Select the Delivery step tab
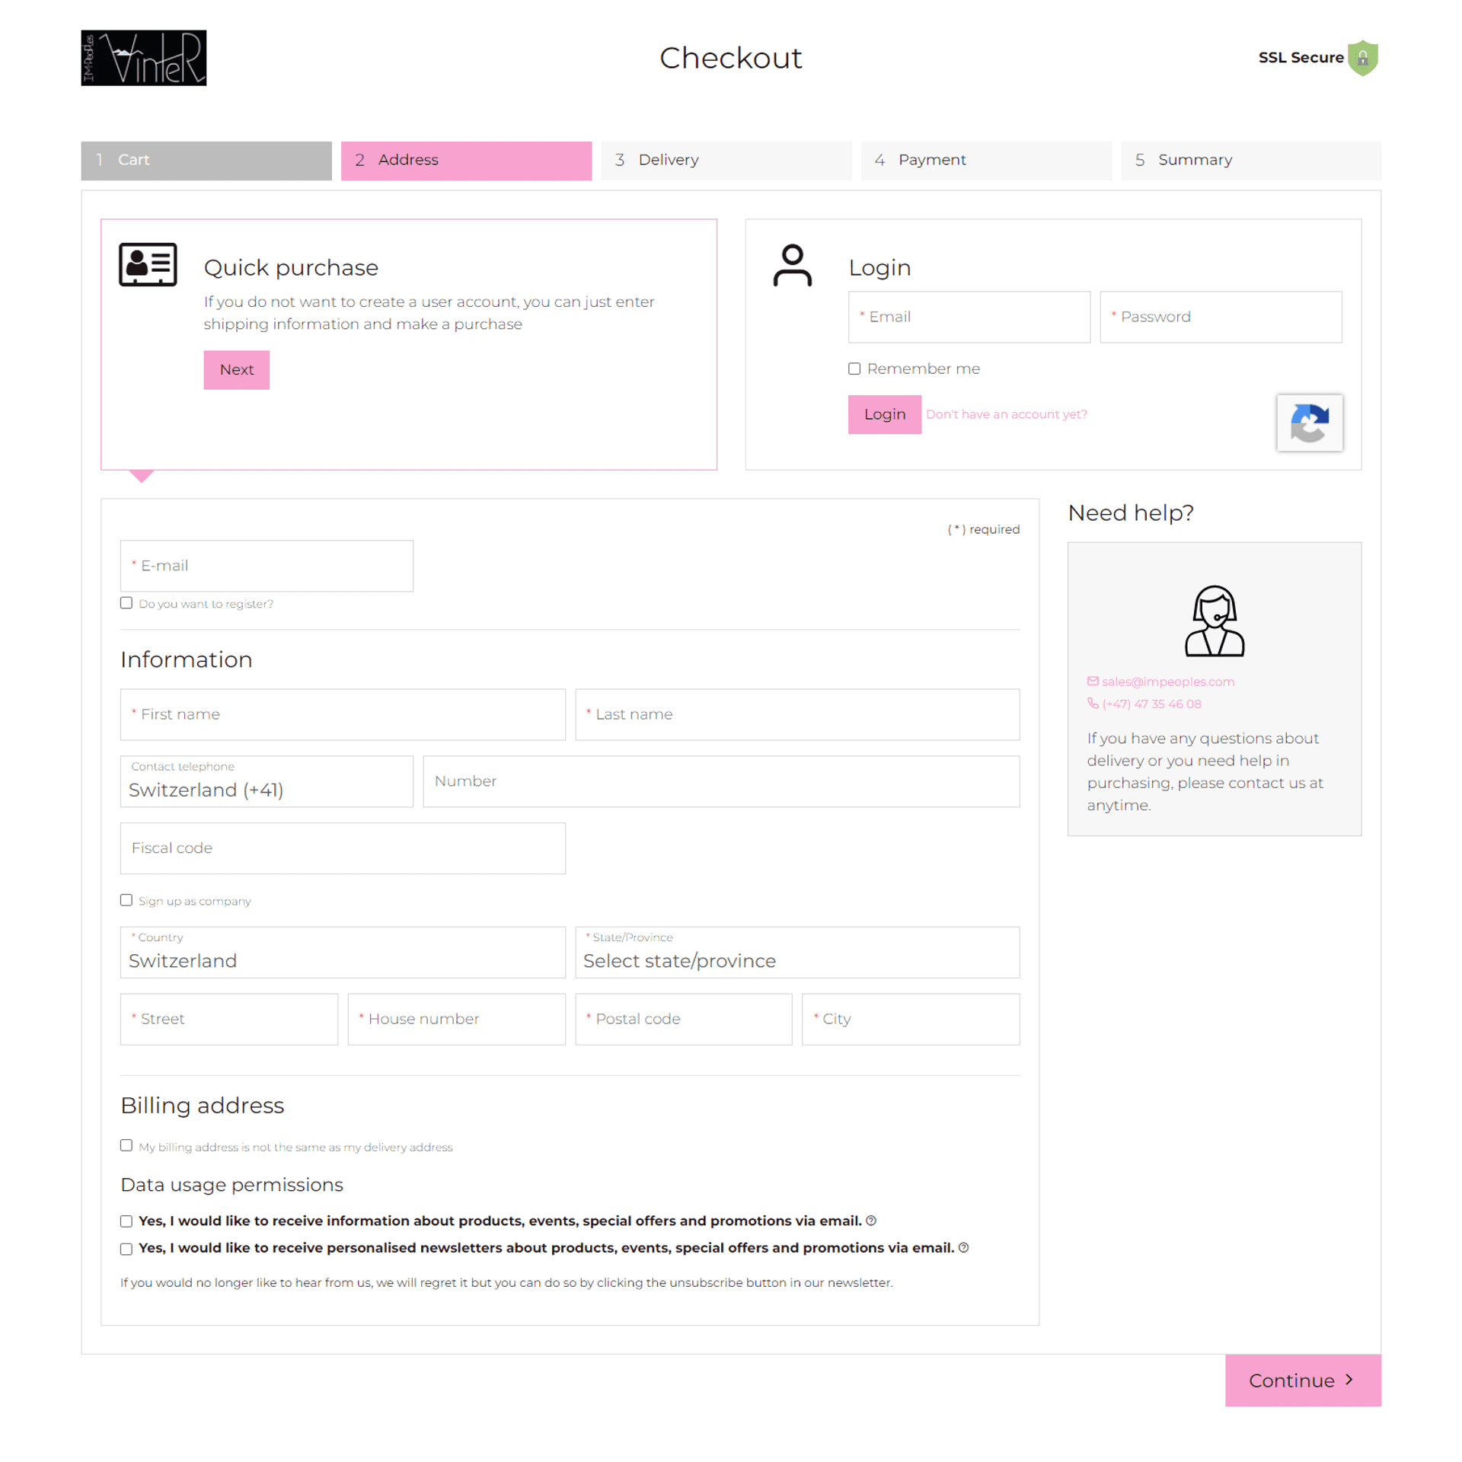Screen dimensions: 1462x1462 tap(726, 161)
